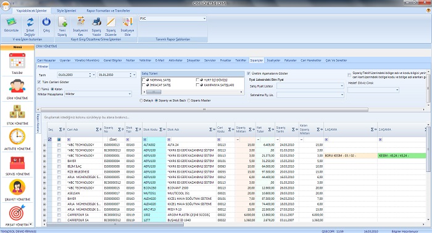The width and height of the screenshot is (432, 233).
Task: Open the Miktar Hesaplama dropdown
Action: point(130,94)
